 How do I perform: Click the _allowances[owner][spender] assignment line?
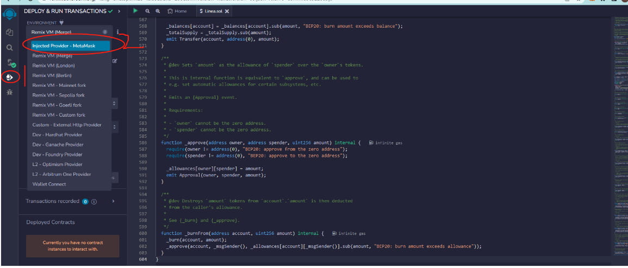point(215,169)
